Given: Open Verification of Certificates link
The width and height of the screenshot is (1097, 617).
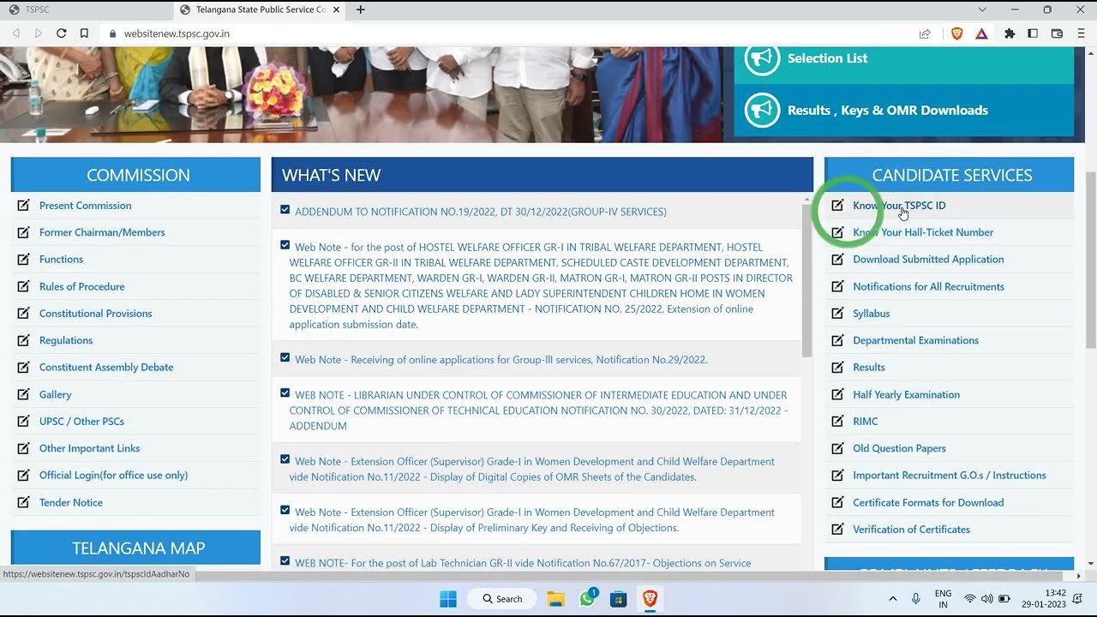Looking at the screenshot, I should click(x=911, y=530).
